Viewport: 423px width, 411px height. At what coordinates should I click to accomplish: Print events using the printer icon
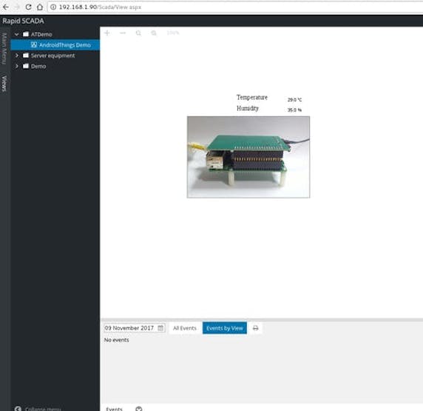click(255, 328)
